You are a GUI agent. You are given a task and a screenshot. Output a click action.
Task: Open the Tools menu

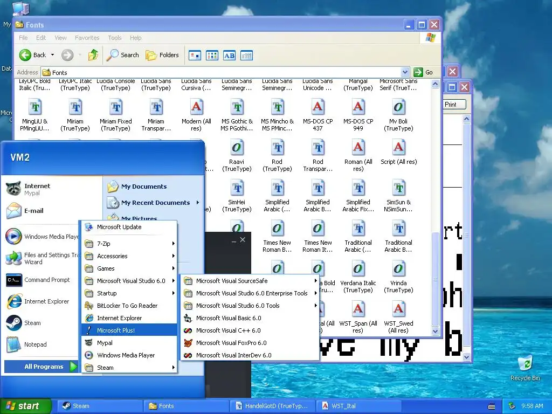pos(114,38)
